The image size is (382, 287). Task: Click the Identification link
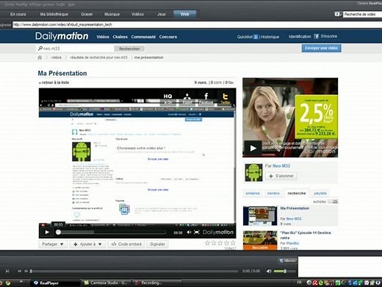[300, 36]
